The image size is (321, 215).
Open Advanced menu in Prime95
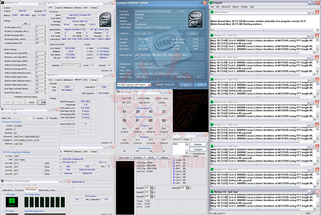pos(226,7)
